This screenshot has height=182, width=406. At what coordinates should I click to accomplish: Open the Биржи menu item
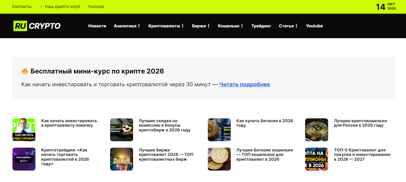pyautogui.click(x=199, y=26)
